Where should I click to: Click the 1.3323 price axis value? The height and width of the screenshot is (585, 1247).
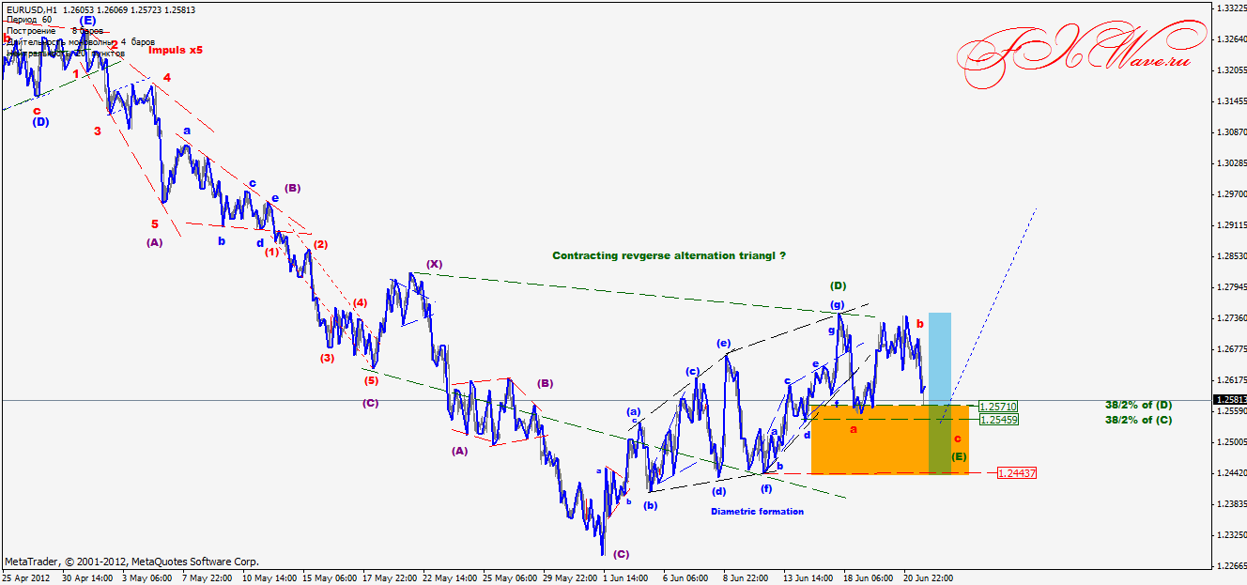(1230, 8)
